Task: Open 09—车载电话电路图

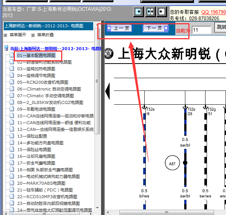Action: [36, 109]
